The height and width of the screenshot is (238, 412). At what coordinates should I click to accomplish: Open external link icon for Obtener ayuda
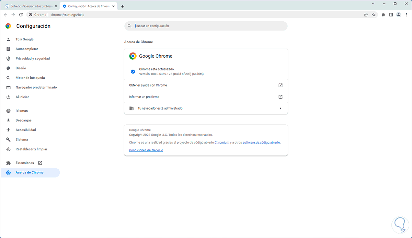click(280, 85)
